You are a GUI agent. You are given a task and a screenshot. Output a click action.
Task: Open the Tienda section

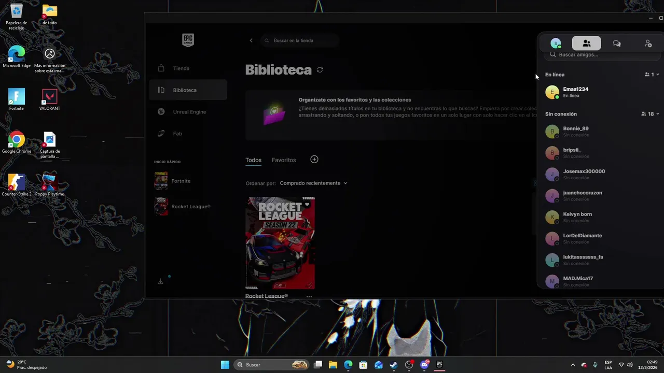tap(188, 68)
